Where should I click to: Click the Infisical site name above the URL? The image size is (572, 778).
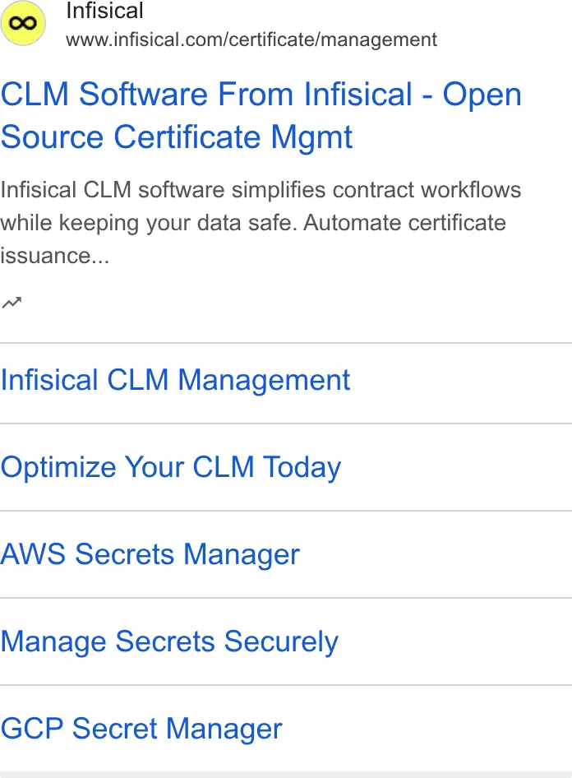104,11
